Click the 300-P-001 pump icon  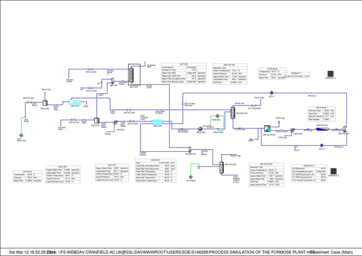pos(293,130)
